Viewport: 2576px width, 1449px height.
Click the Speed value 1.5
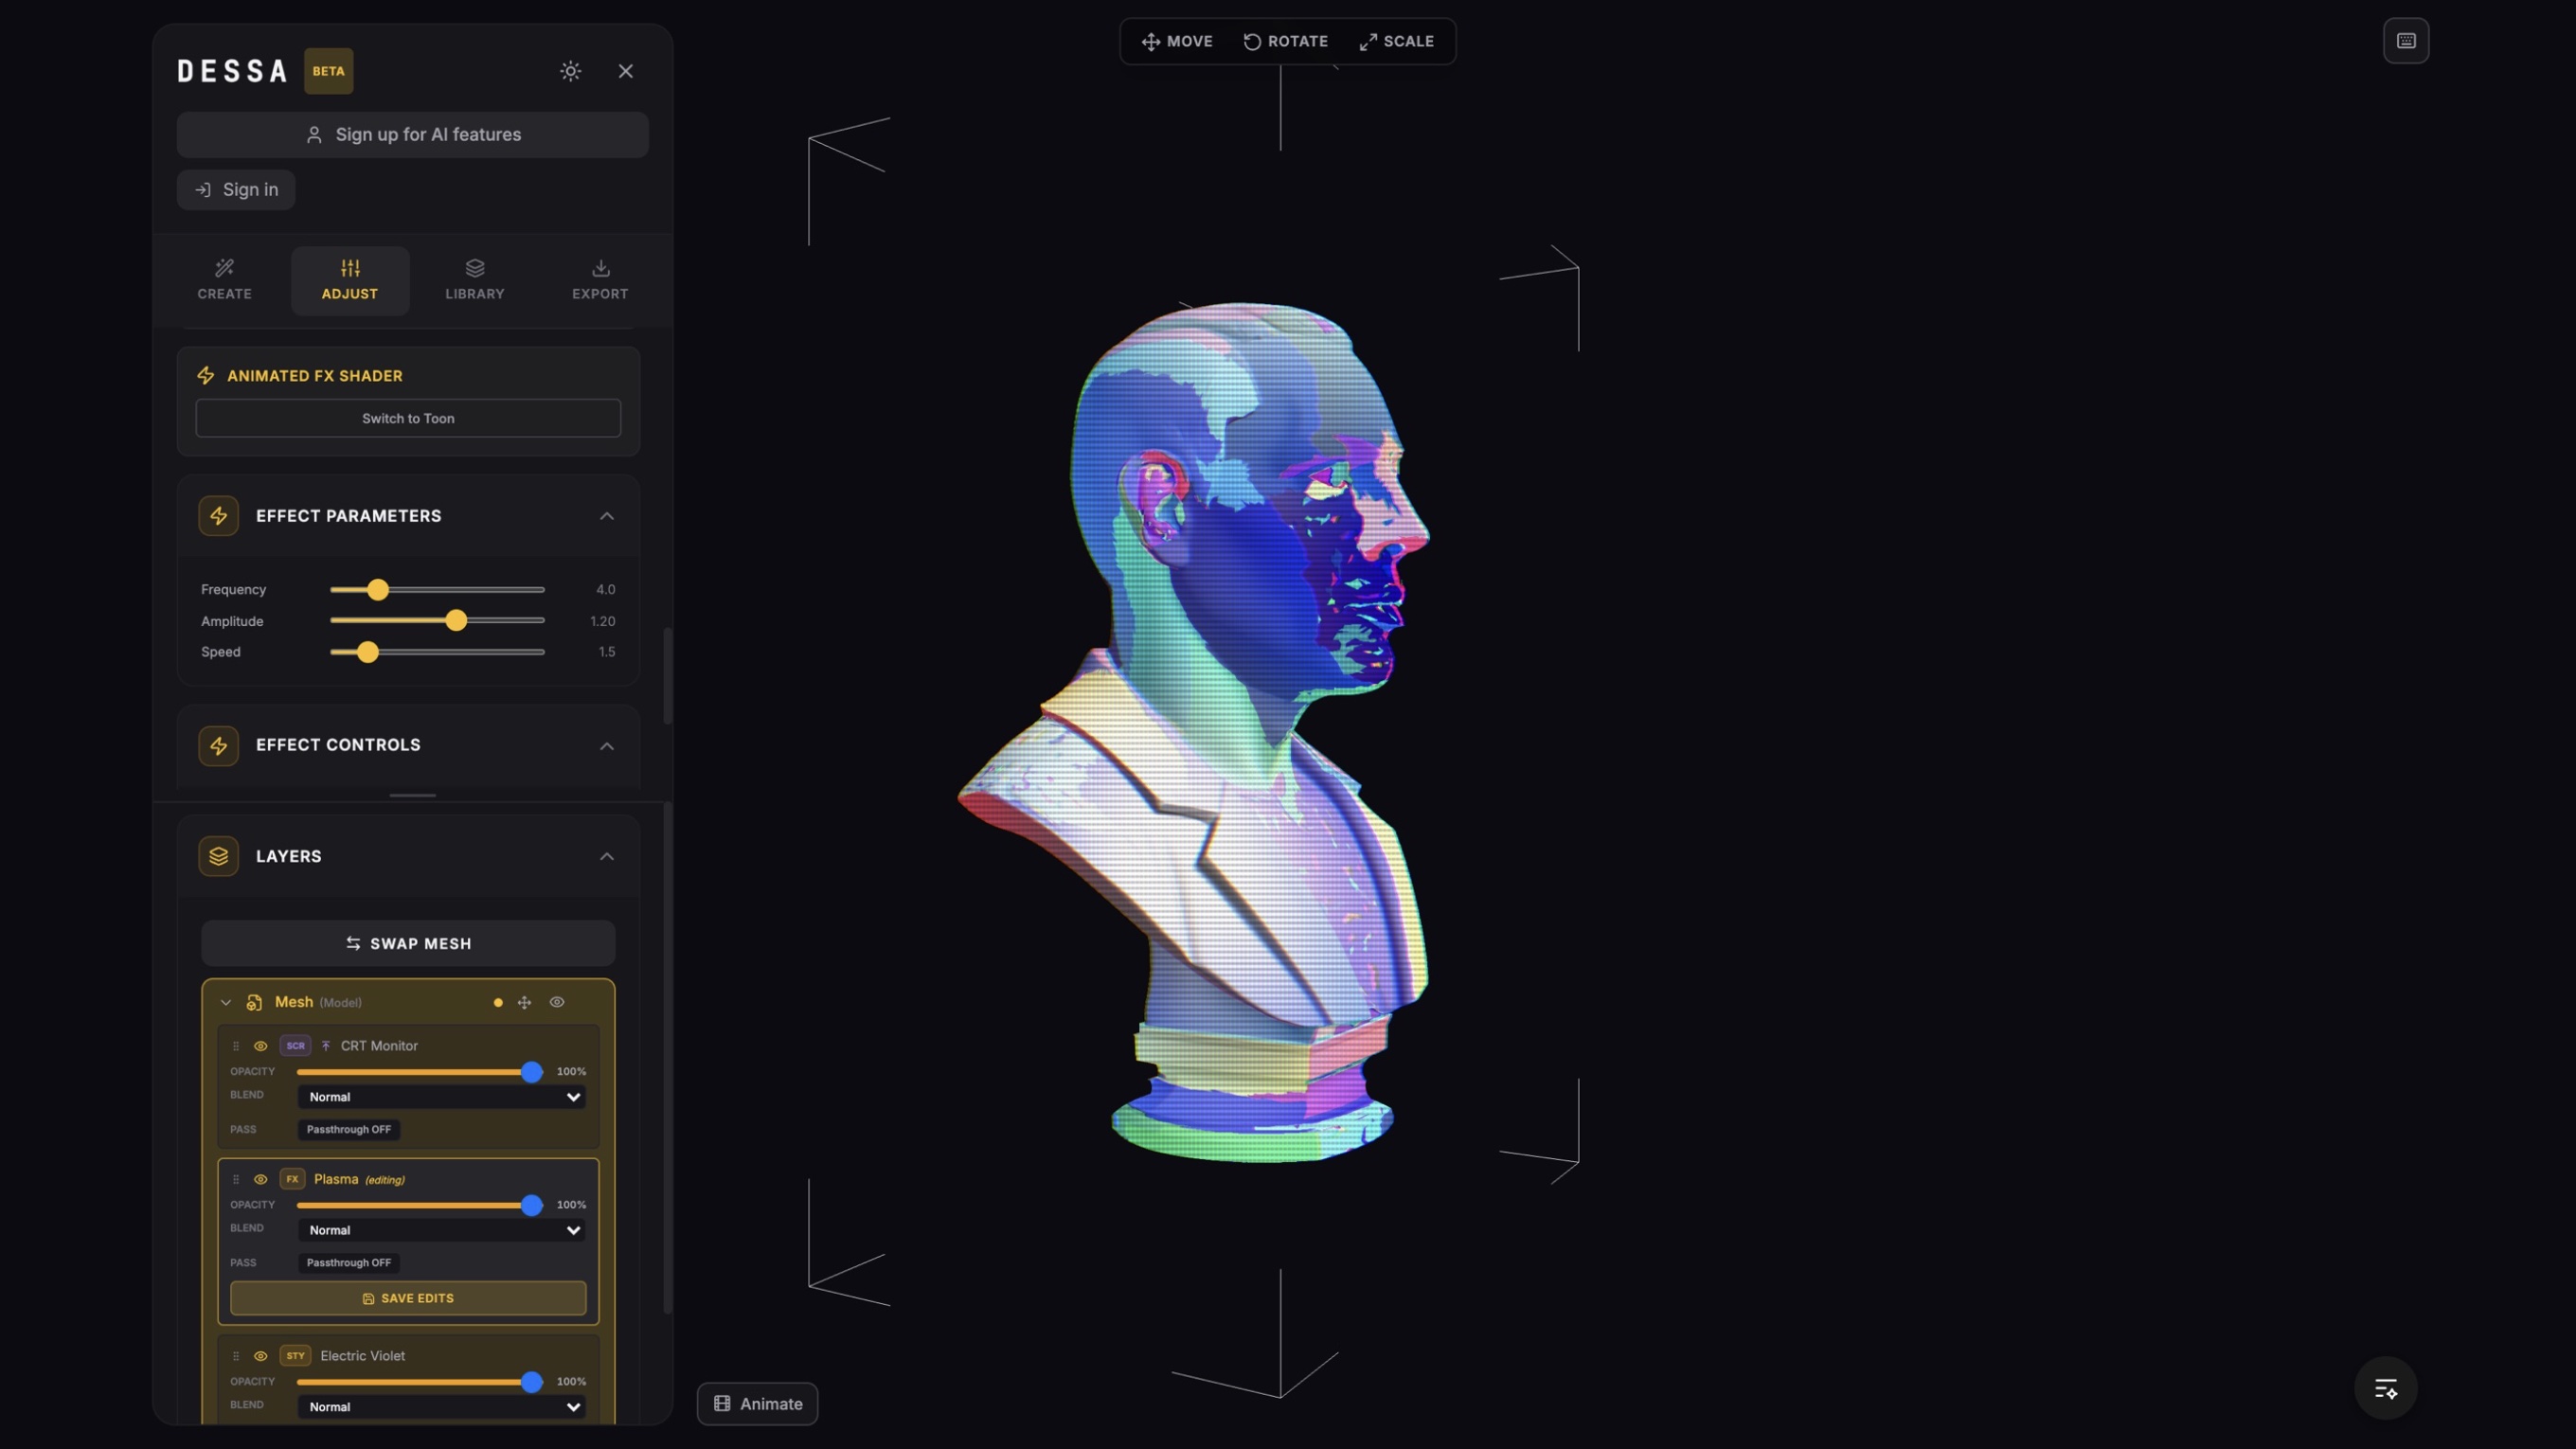point(607,652)
